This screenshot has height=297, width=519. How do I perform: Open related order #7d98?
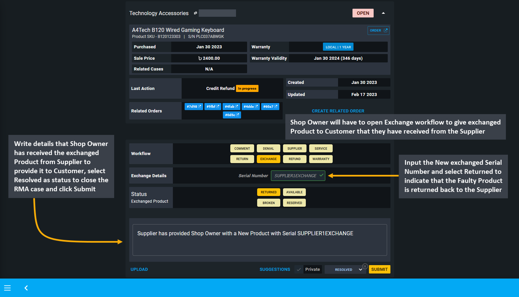click(x=194, y=107)
